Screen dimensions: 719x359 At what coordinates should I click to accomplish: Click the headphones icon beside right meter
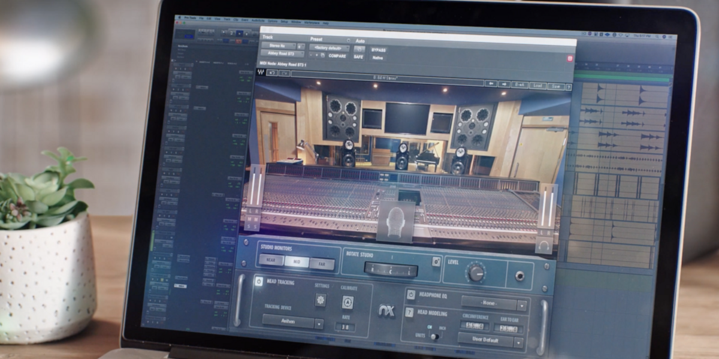[544, 246]
